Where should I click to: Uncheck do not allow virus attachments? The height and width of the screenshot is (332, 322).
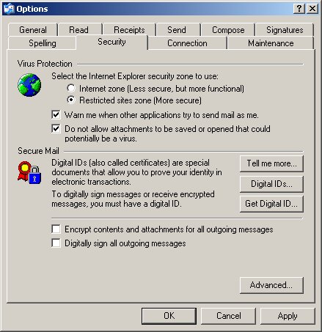(x=56, y=128)
